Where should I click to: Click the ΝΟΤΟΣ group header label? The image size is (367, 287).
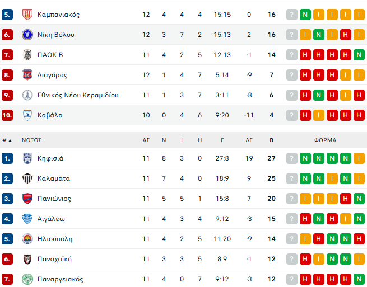32,140
